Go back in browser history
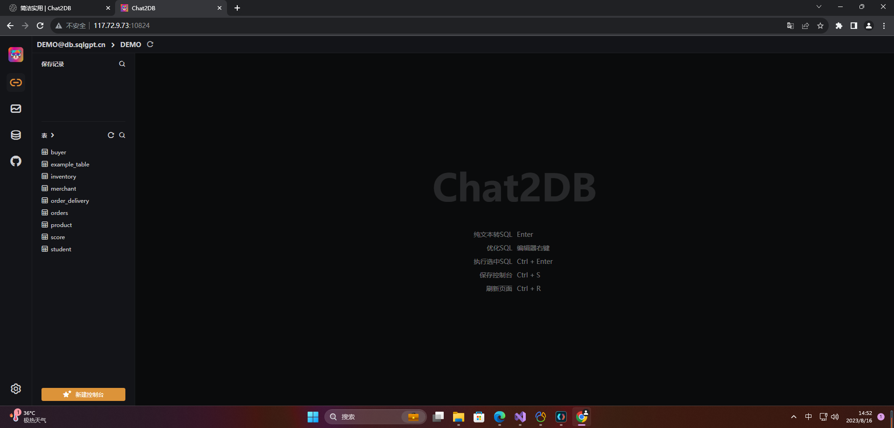This screenshot has width=894, height=428. tap(10, 26)
